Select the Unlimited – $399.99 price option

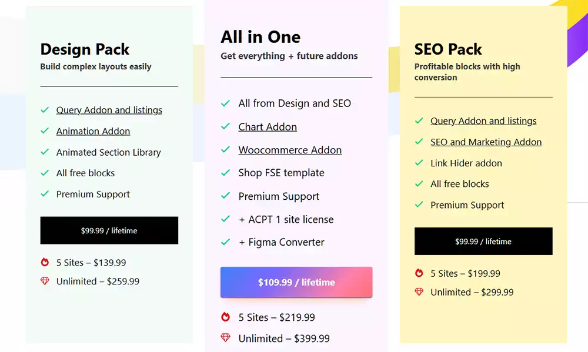[284, 338]
